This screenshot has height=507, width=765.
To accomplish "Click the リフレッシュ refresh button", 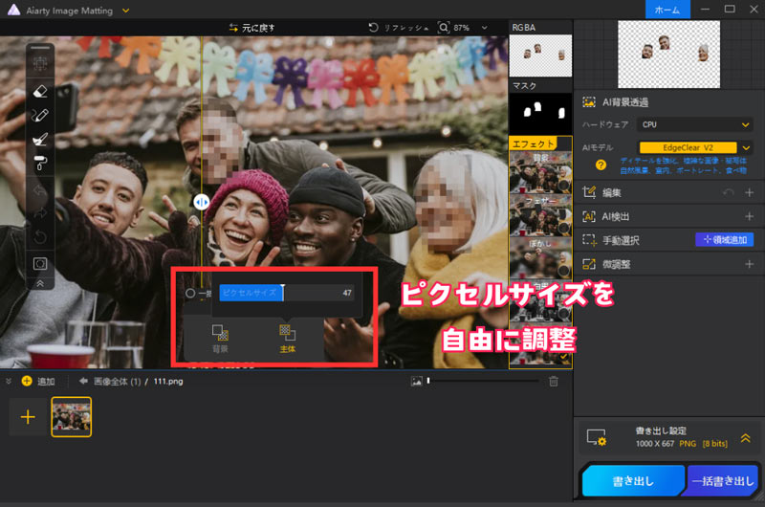I will (x=399, y=28).
